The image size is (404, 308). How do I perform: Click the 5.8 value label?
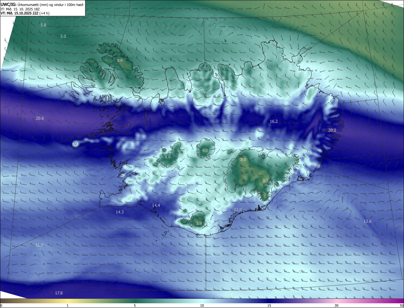44,25
